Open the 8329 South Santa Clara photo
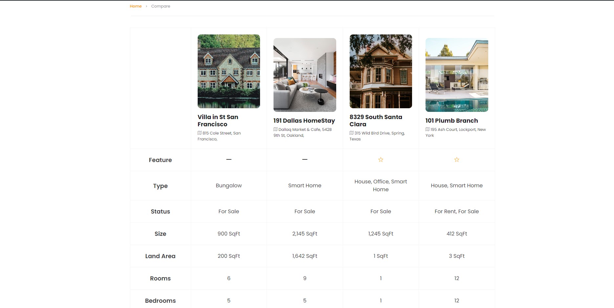Viewport: 614px width, 308px height. coord(381,71)
